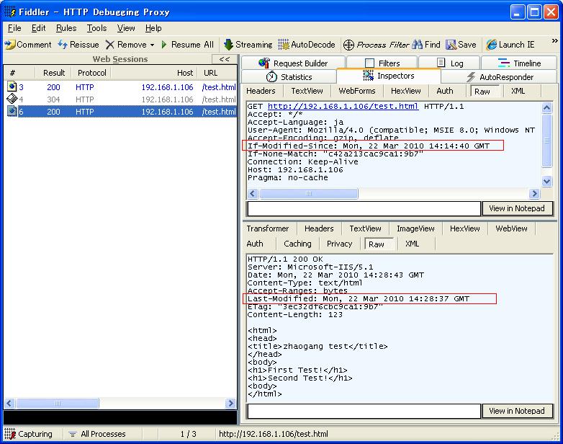Click the session 3 document icon
Viewport: 563px width, 444px height.
(12, 86)
